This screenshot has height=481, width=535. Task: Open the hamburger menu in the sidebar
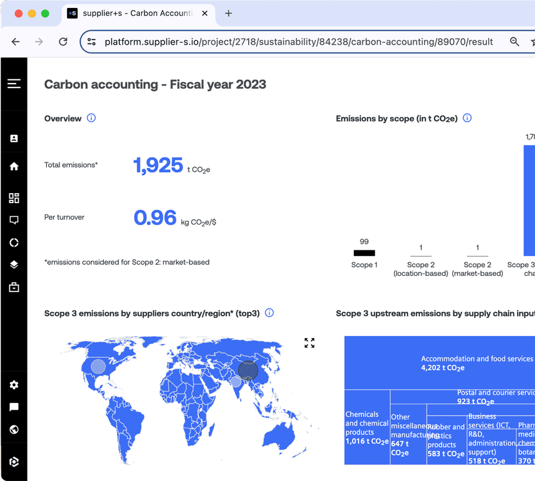point(14,84)
